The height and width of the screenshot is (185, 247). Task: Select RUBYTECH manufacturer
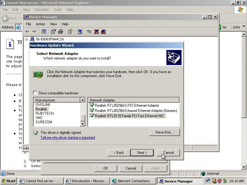coord(44,113)
